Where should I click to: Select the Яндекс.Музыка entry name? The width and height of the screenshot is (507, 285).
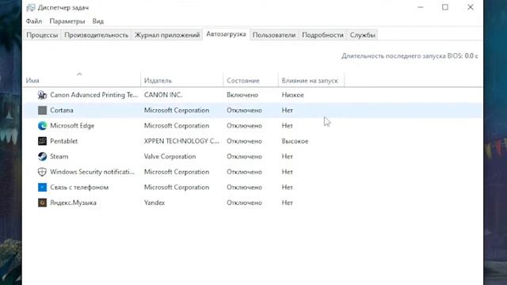coord(74,203)
